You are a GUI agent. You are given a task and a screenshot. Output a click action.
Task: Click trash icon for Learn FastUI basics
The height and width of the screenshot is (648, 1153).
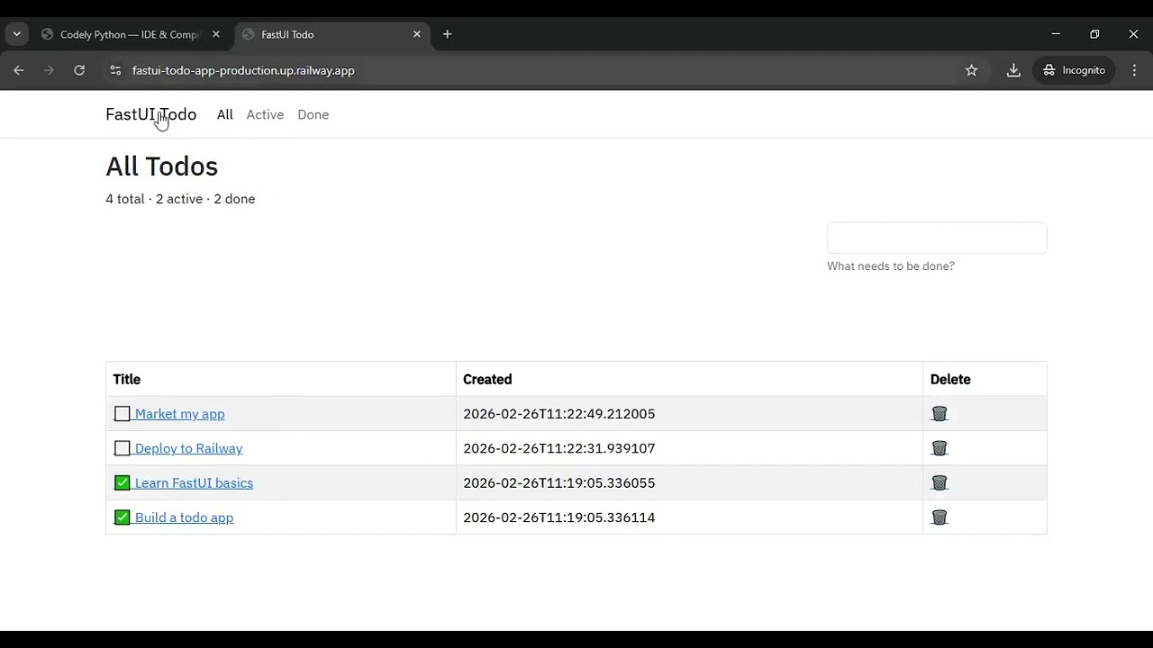tap(940, 482)
